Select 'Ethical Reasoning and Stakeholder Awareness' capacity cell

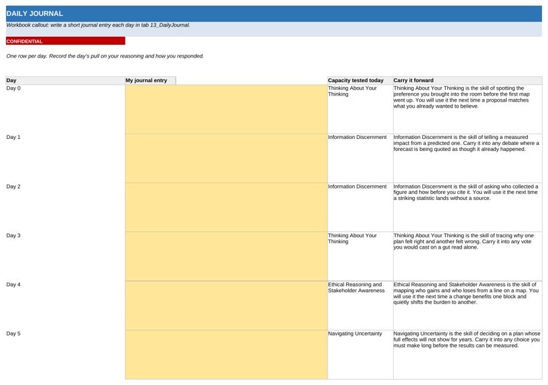pyautogui.click(x=360, y=305)
